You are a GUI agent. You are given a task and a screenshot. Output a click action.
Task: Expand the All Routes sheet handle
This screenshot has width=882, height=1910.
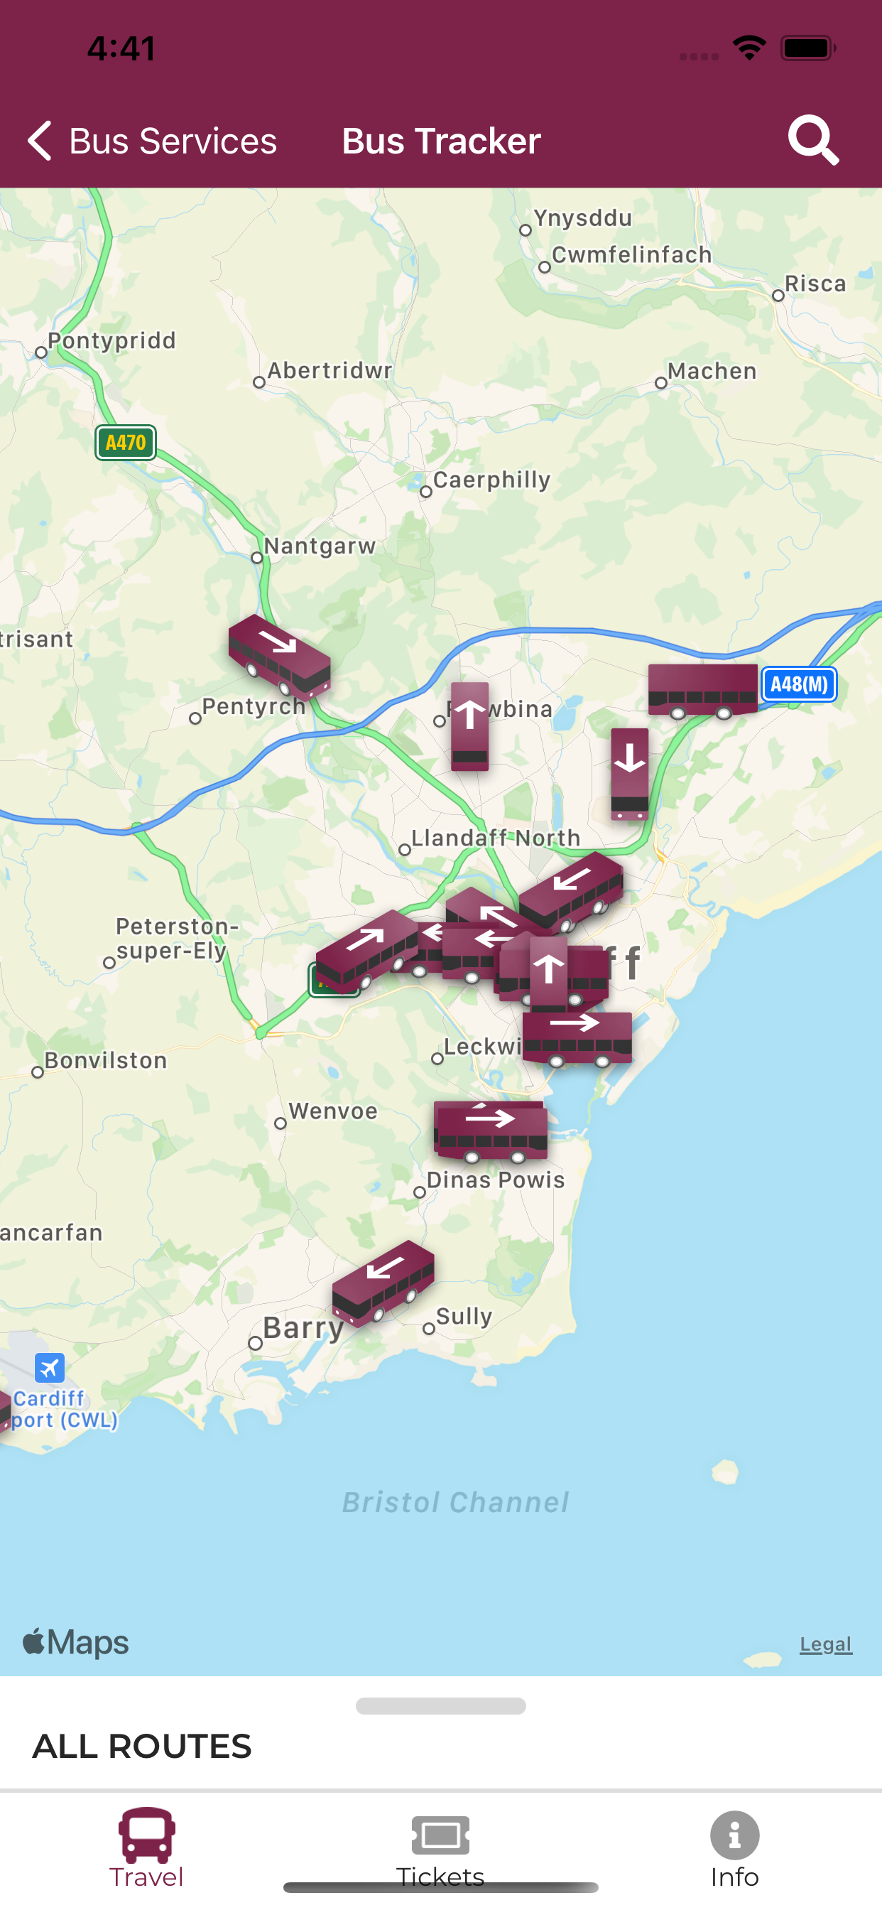point(441,1705)
